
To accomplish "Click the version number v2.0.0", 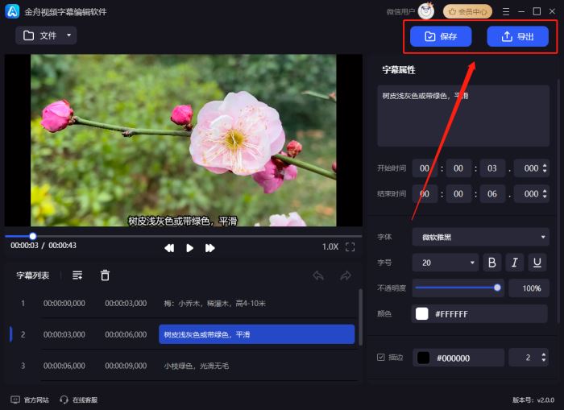I will 533,400.
